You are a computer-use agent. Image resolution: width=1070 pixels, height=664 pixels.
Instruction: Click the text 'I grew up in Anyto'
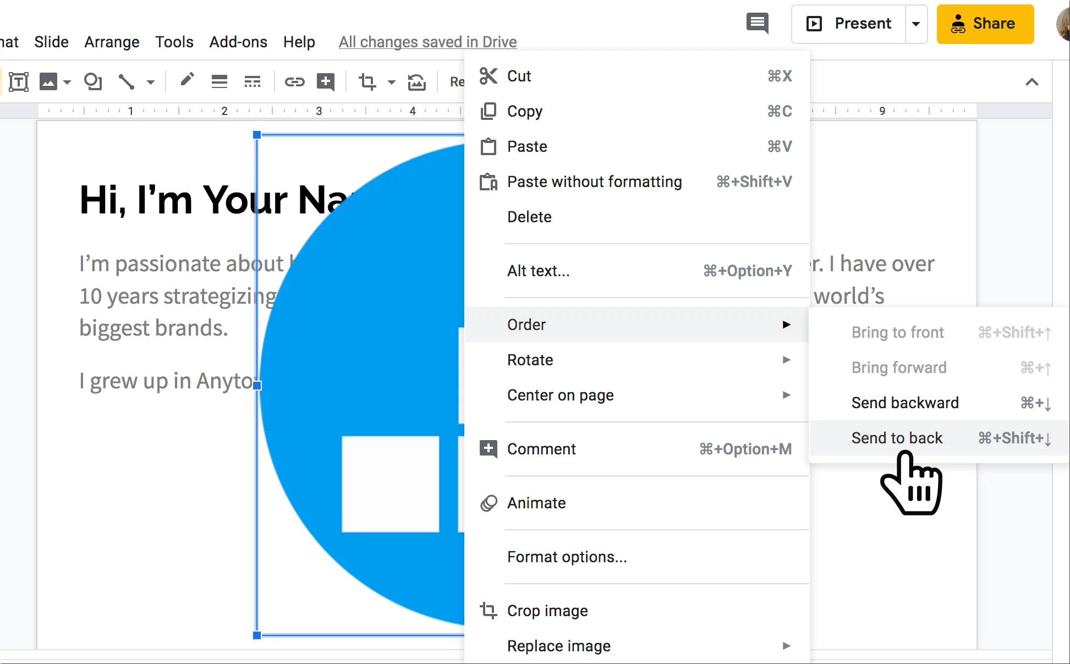(x=166, y=381)
